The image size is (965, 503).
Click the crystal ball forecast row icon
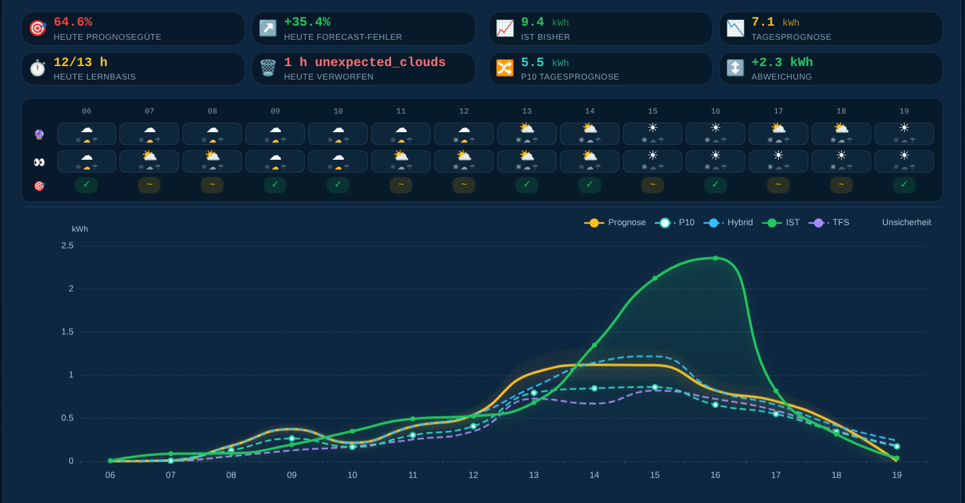tap(39, 135)
